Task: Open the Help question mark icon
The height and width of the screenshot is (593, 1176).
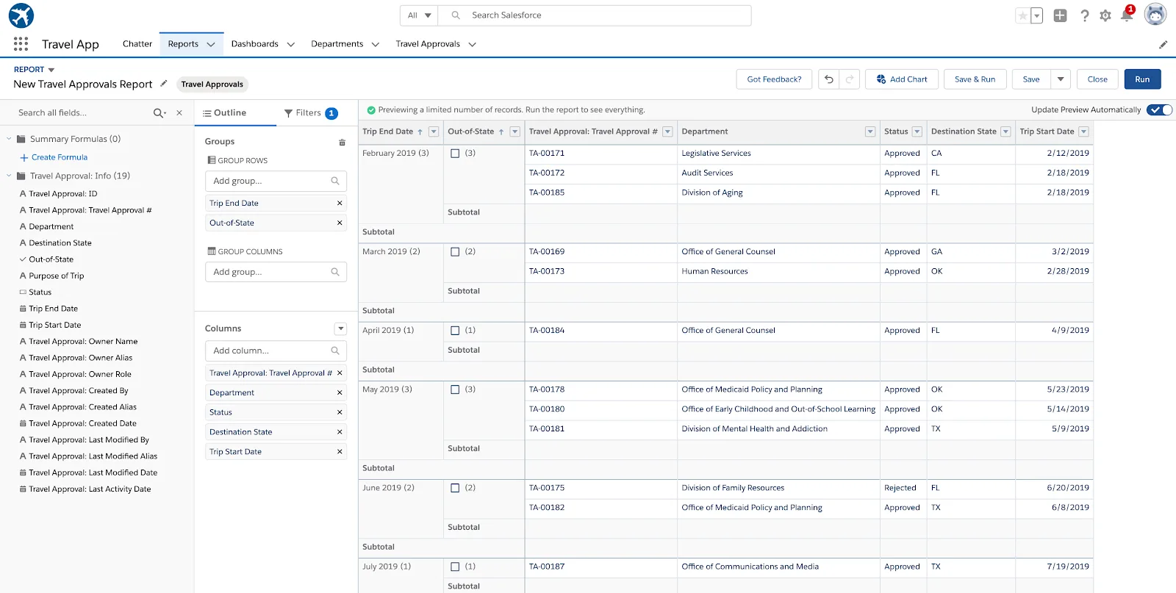Action: [1084, 15]
